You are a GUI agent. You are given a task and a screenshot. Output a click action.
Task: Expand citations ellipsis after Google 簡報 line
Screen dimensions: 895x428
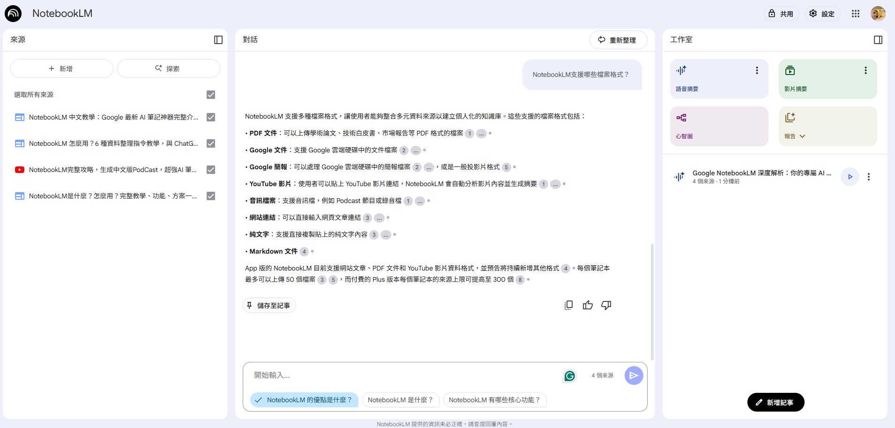click(x=429, y=167)
